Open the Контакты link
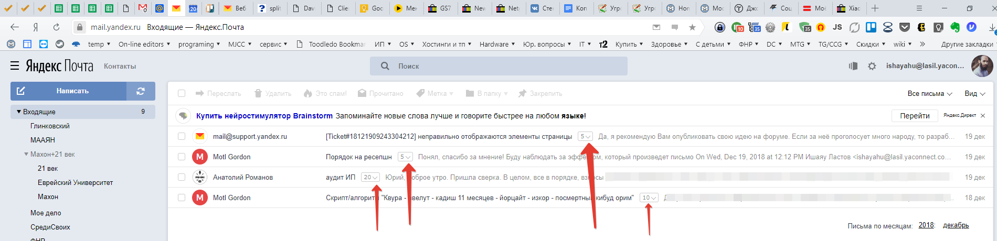997x241 pixels. click(120, 67)
